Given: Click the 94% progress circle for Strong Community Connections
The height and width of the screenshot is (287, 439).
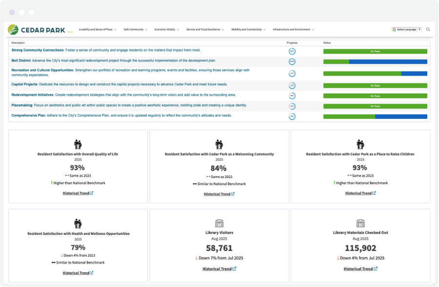Looking at the screenshot, I should coord(292,51).
